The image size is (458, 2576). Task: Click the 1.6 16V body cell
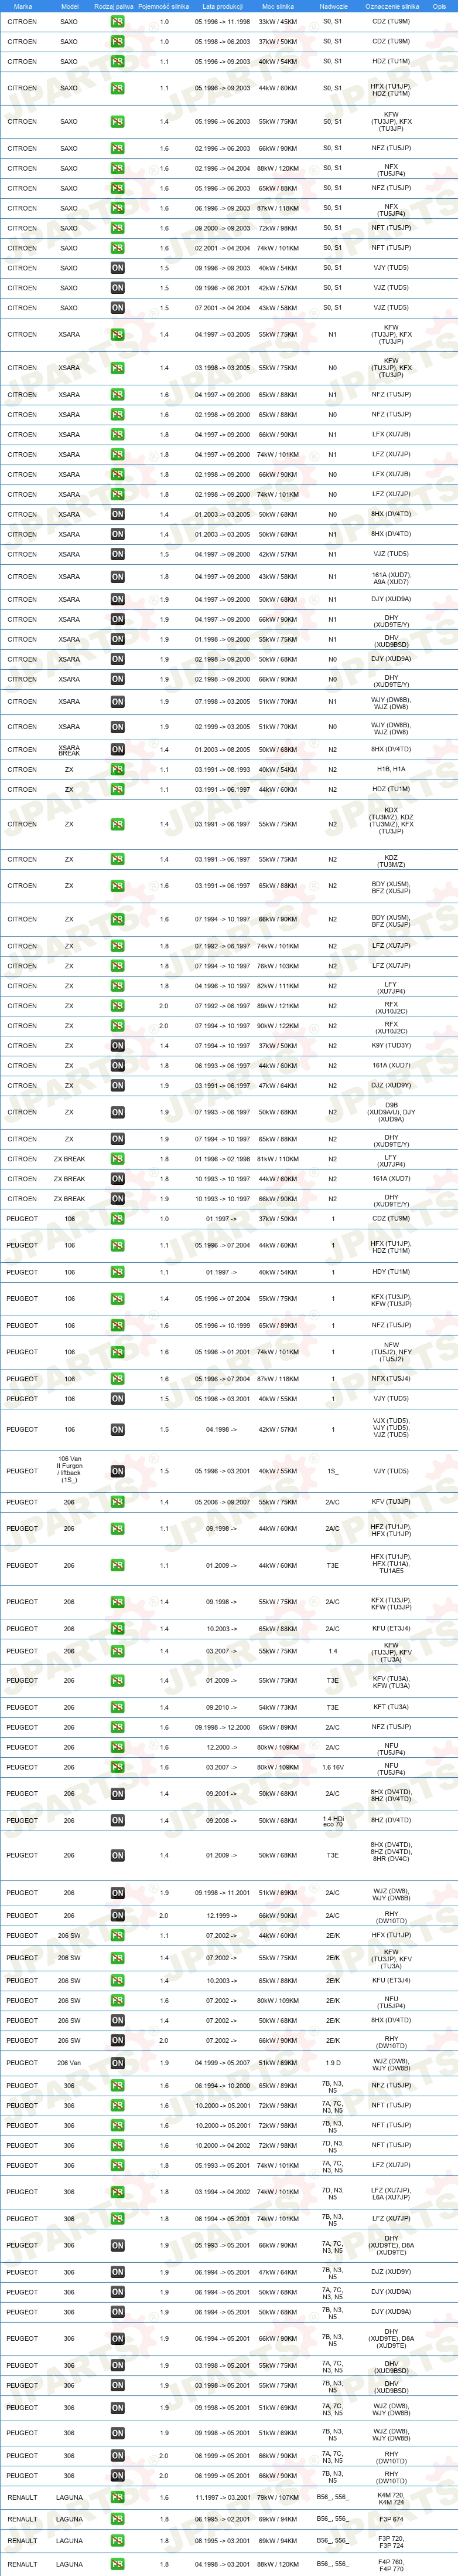point(333,1767)
